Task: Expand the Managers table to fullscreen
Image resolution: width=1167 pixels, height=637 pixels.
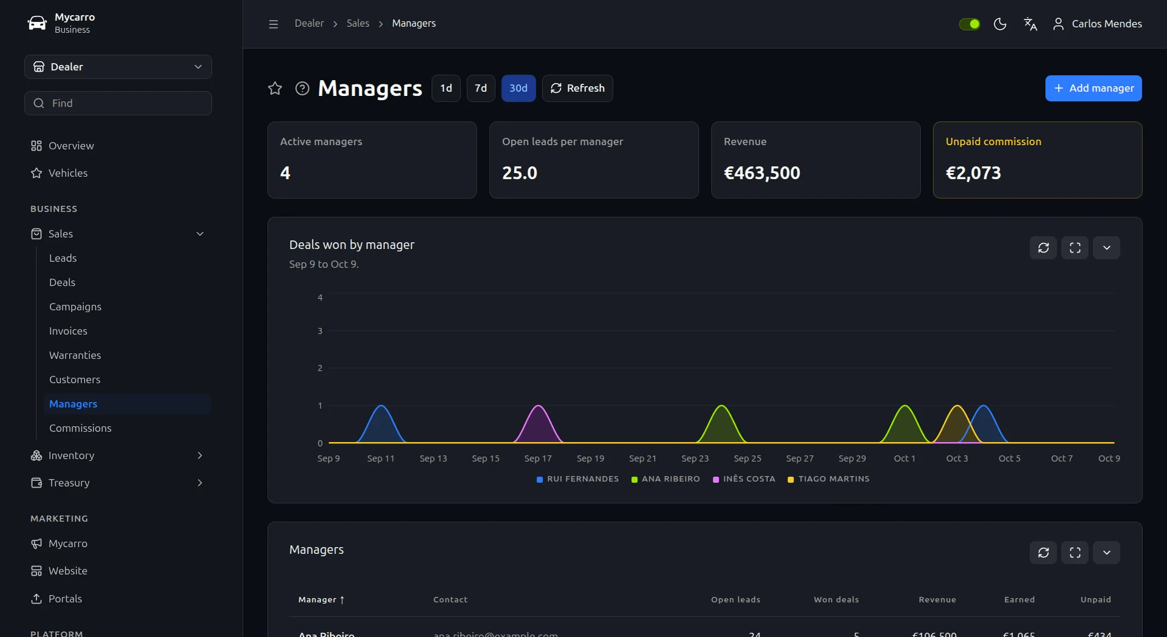Action: point(1075,553)
